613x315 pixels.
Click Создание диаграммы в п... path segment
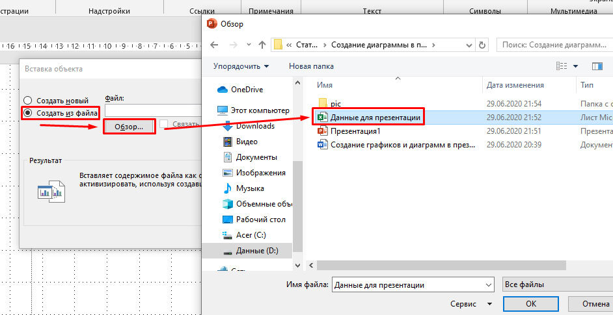379,45
